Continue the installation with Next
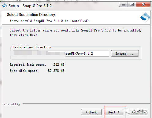The image size is (152, 118). click(114, 112)
